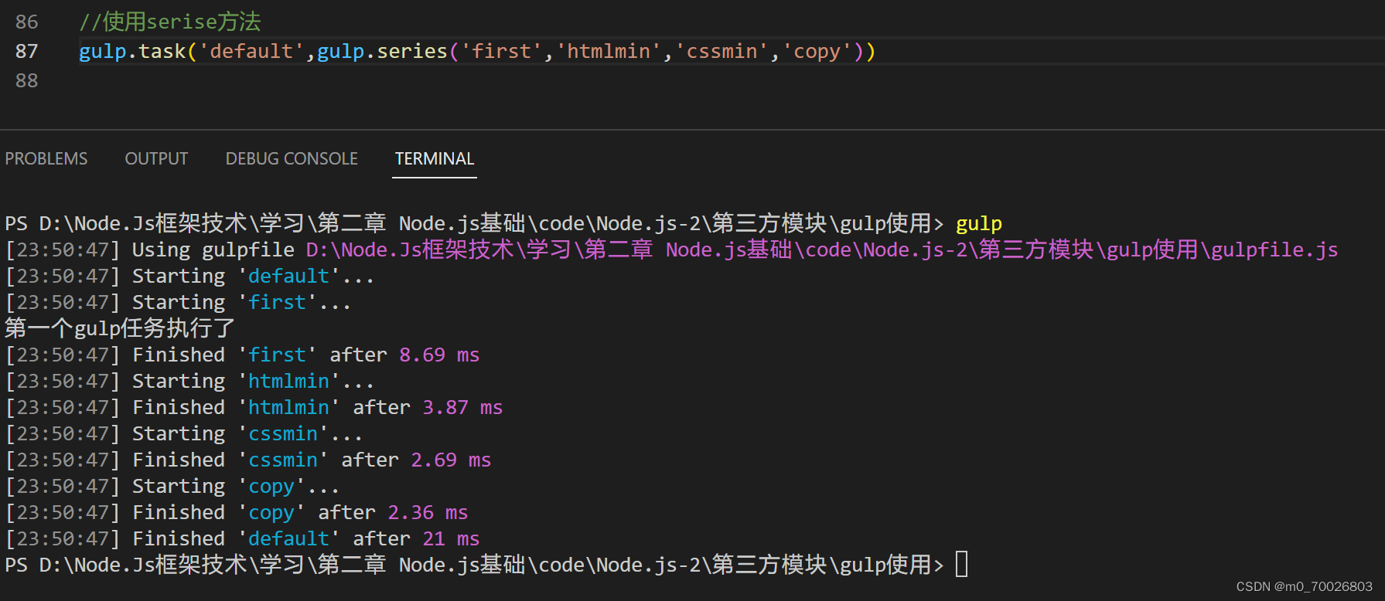Click the '8.69 ms' duration value
Screen dimensions: 1385x601
[439, 355]
